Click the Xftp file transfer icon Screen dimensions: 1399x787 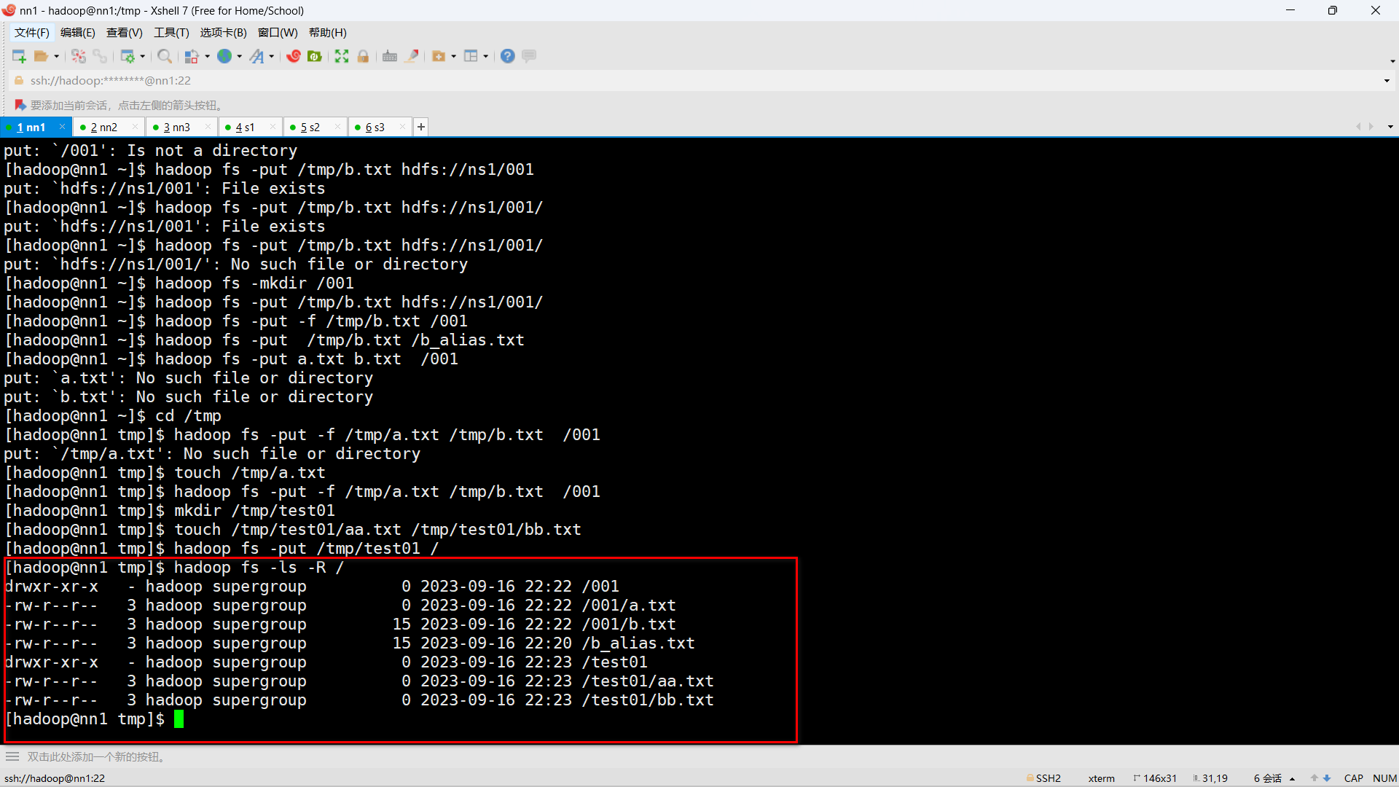point(315,56)
